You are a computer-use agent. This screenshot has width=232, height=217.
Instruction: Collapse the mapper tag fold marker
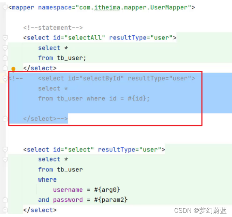[5, 7]
